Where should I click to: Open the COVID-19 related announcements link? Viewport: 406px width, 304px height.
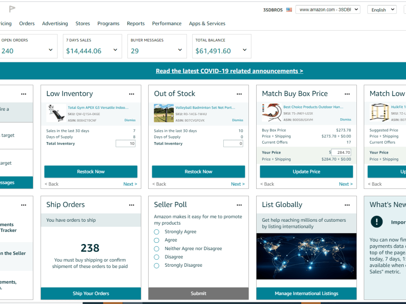(x=229, y=71)
